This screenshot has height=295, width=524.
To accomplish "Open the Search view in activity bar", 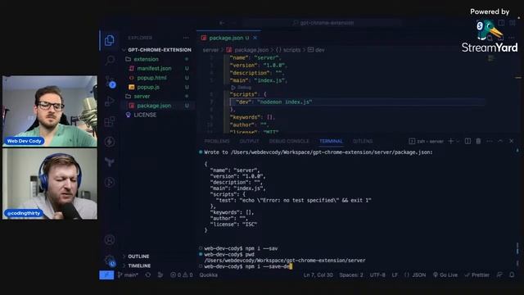I will pos(110,61).
